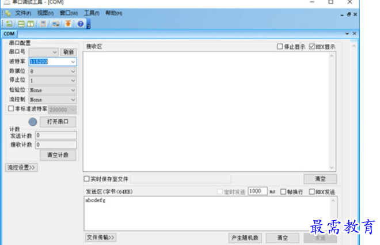Click in the send text area with abcdefg
Screen dimensions: 380x245
click(x=207, y=213)
